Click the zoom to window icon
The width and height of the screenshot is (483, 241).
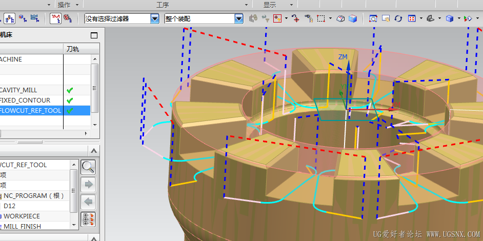[373, 18]
